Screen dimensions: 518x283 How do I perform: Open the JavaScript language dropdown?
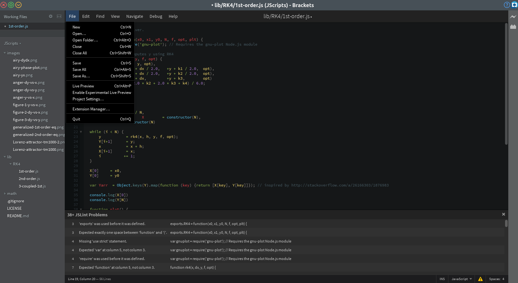point(462,279)
